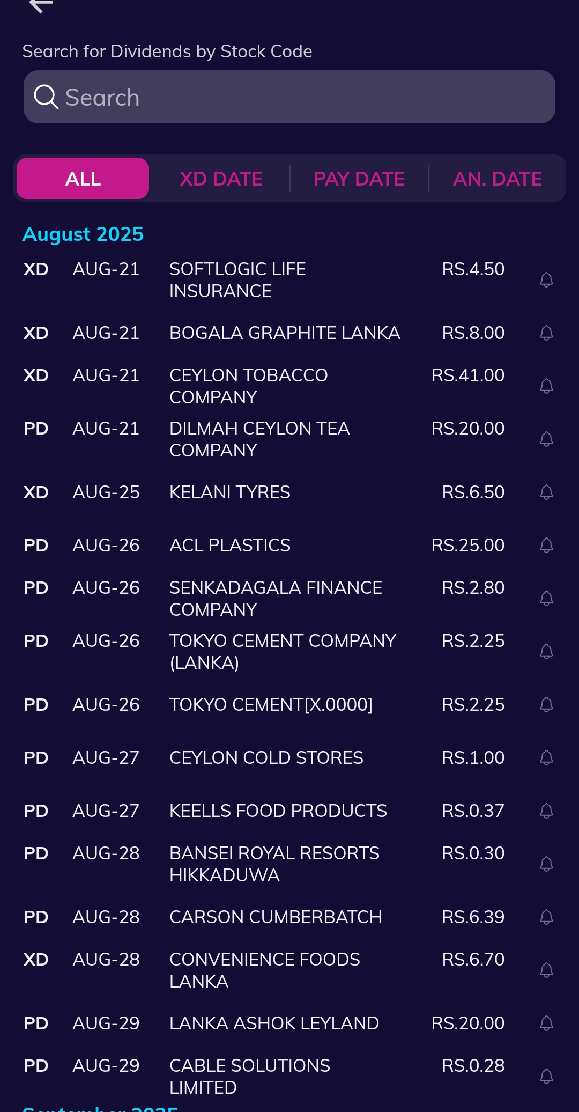
Task: Tap the search magnifier icon
Action: (x=46, y=97)
